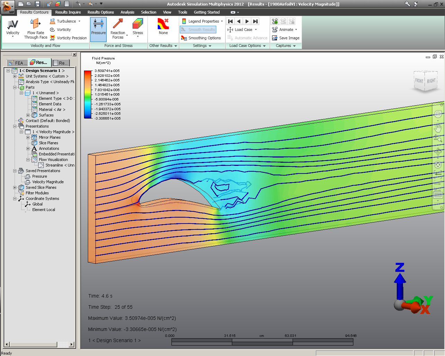Open Results Inquire tab
This screenshot has width=445, height=356.
coord(68,12)
